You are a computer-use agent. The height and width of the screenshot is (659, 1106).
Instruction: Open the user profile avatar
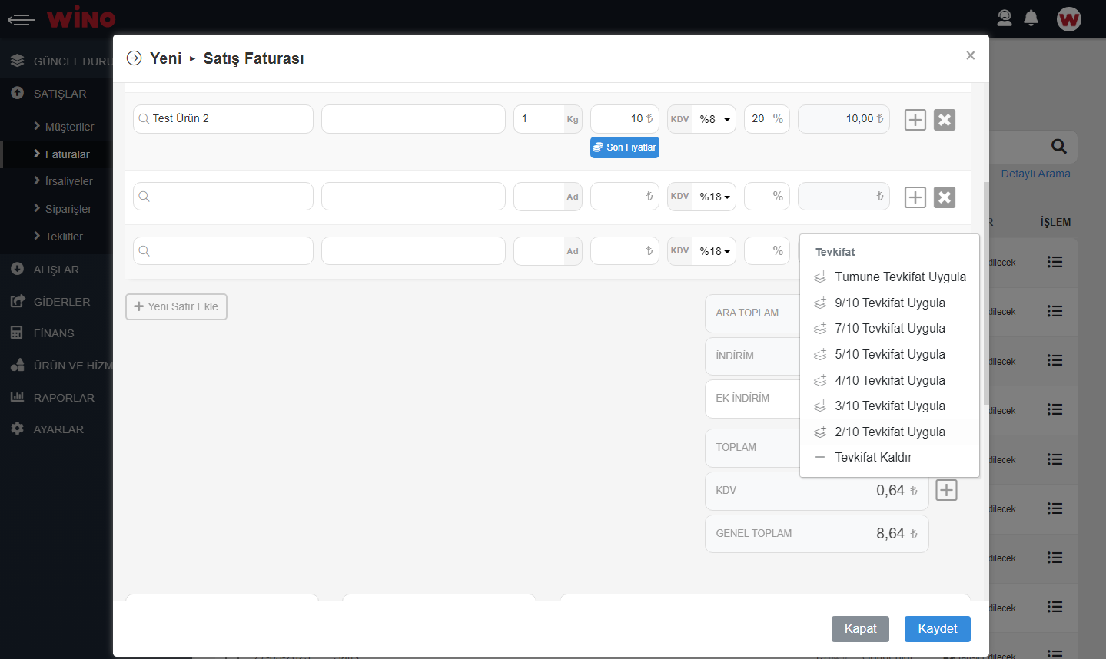[1068, 18]
